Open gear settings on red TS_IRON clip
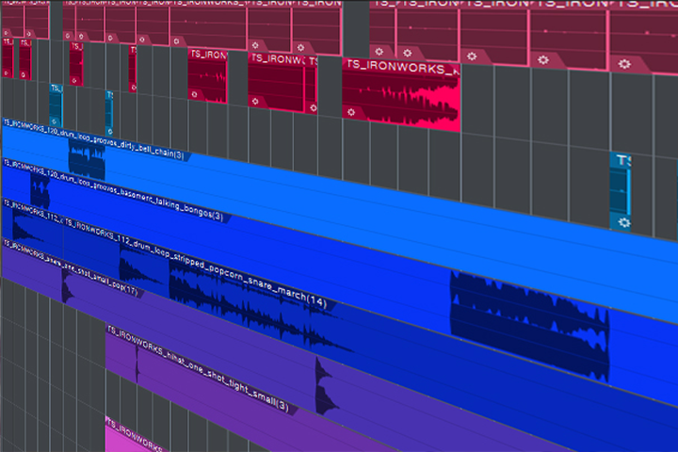The image size is (678, 452). coord(194,94)
